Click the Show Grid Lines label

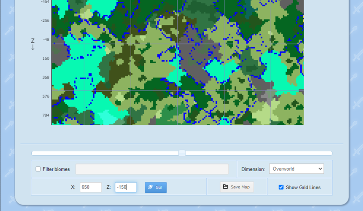[303, 187]
